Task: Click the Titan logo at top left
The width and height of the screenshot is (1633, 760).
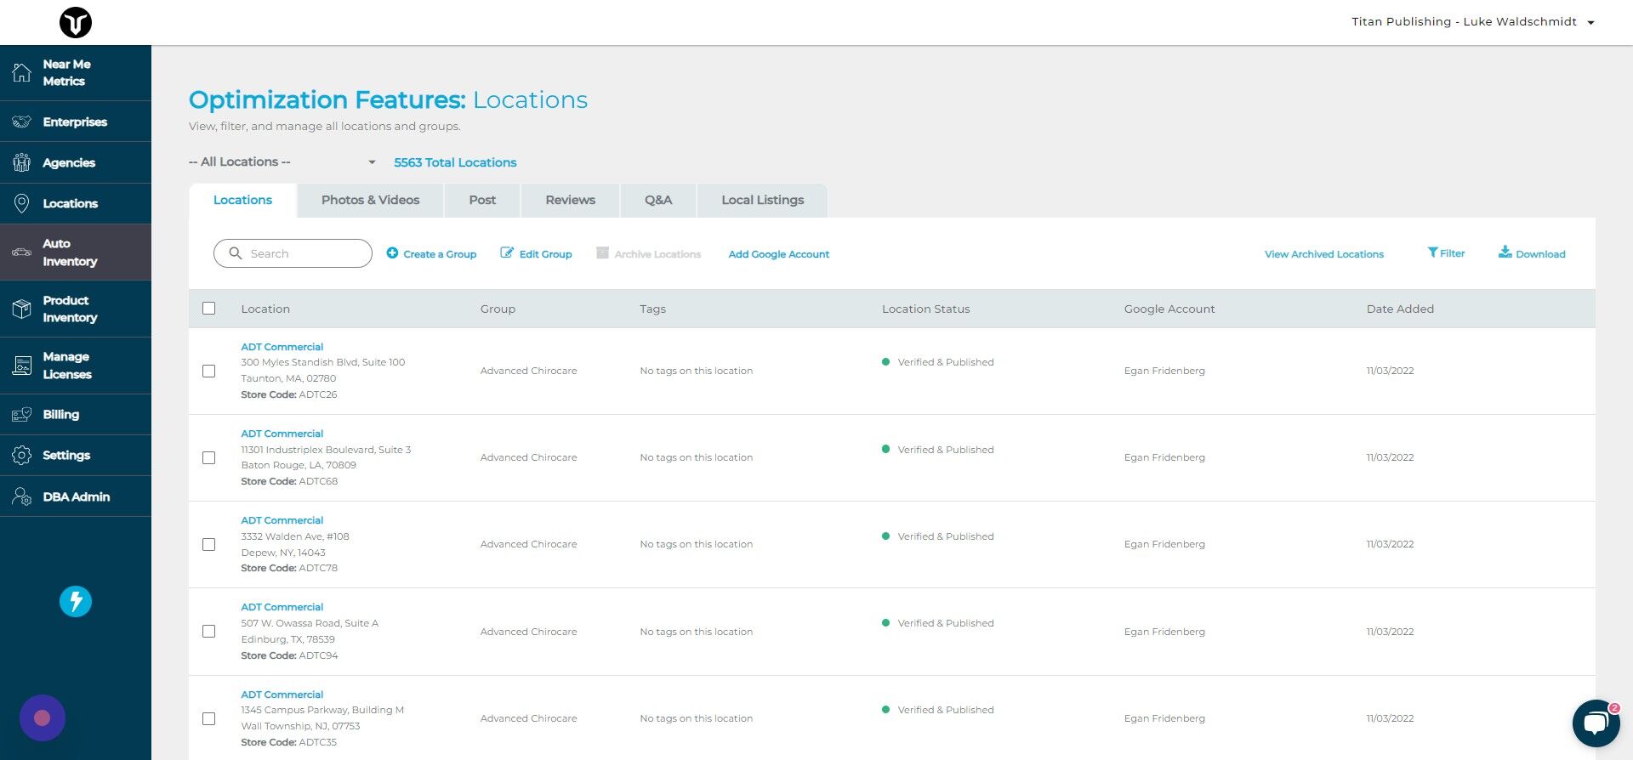Action: (x=76, y=22)
